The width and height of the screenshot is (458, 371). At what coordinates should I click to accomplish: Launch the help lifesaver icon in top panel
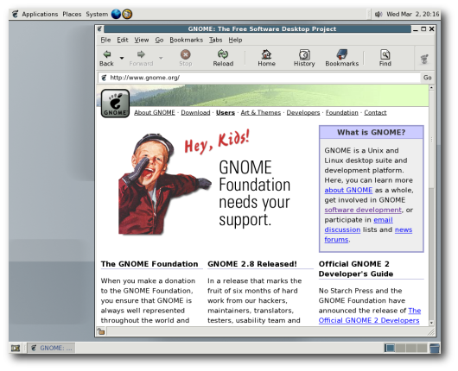pyautogui.click(x=127, y=14)
